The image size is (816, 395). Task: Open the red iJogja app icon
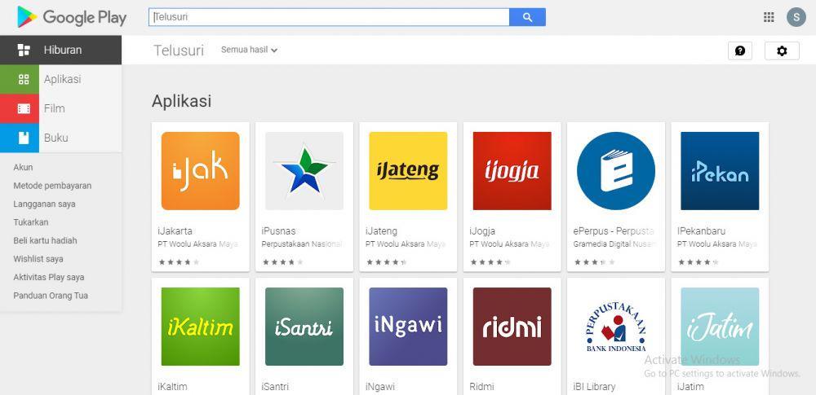coord(512,171)
